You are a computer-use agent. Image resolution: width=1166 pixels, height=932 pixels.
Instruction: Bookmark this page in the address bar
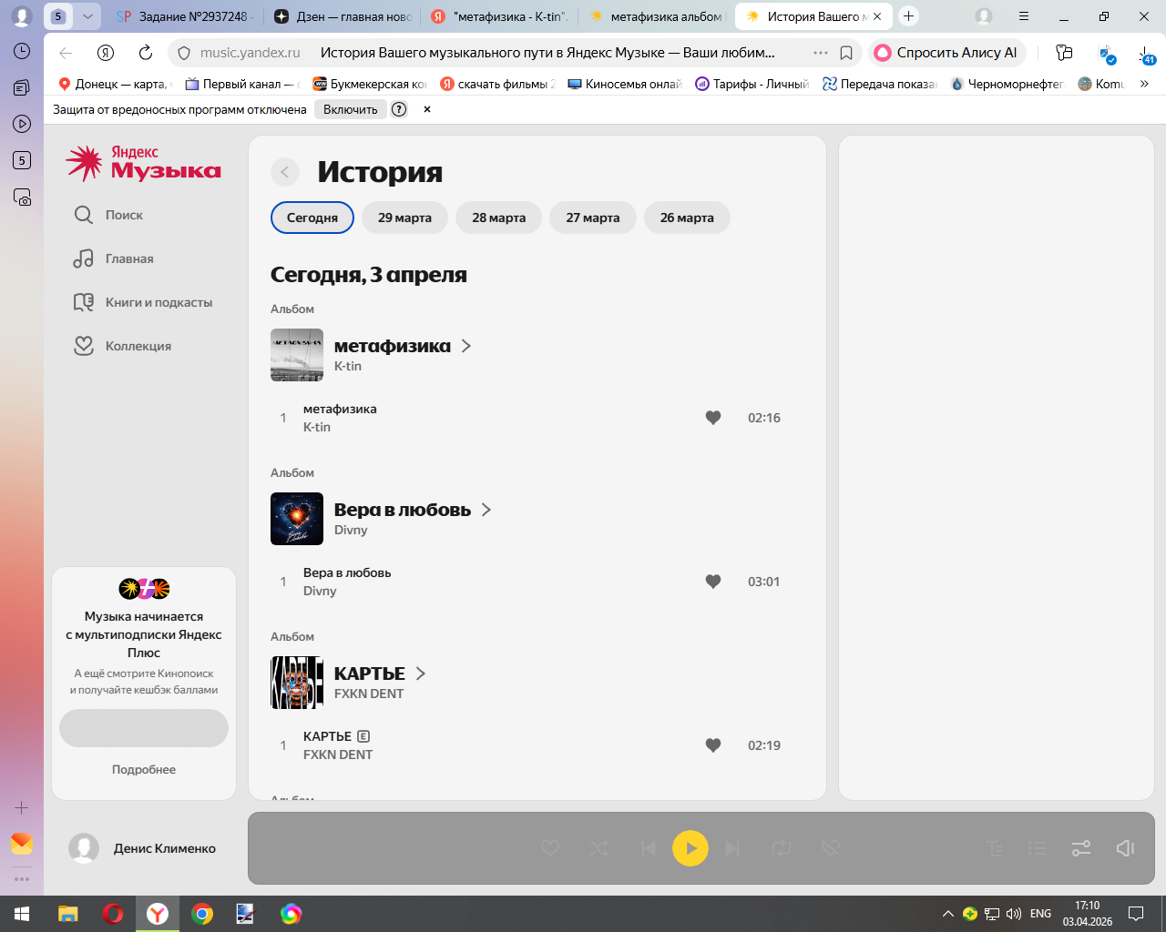coord(846,53)
